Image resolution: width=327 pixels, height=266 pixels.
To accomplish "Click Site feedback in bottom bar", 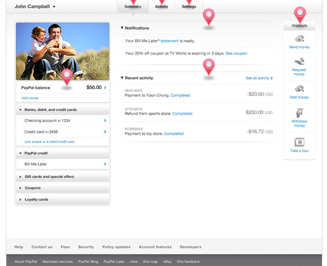I will pyautogui.click(x=188, y=262).
